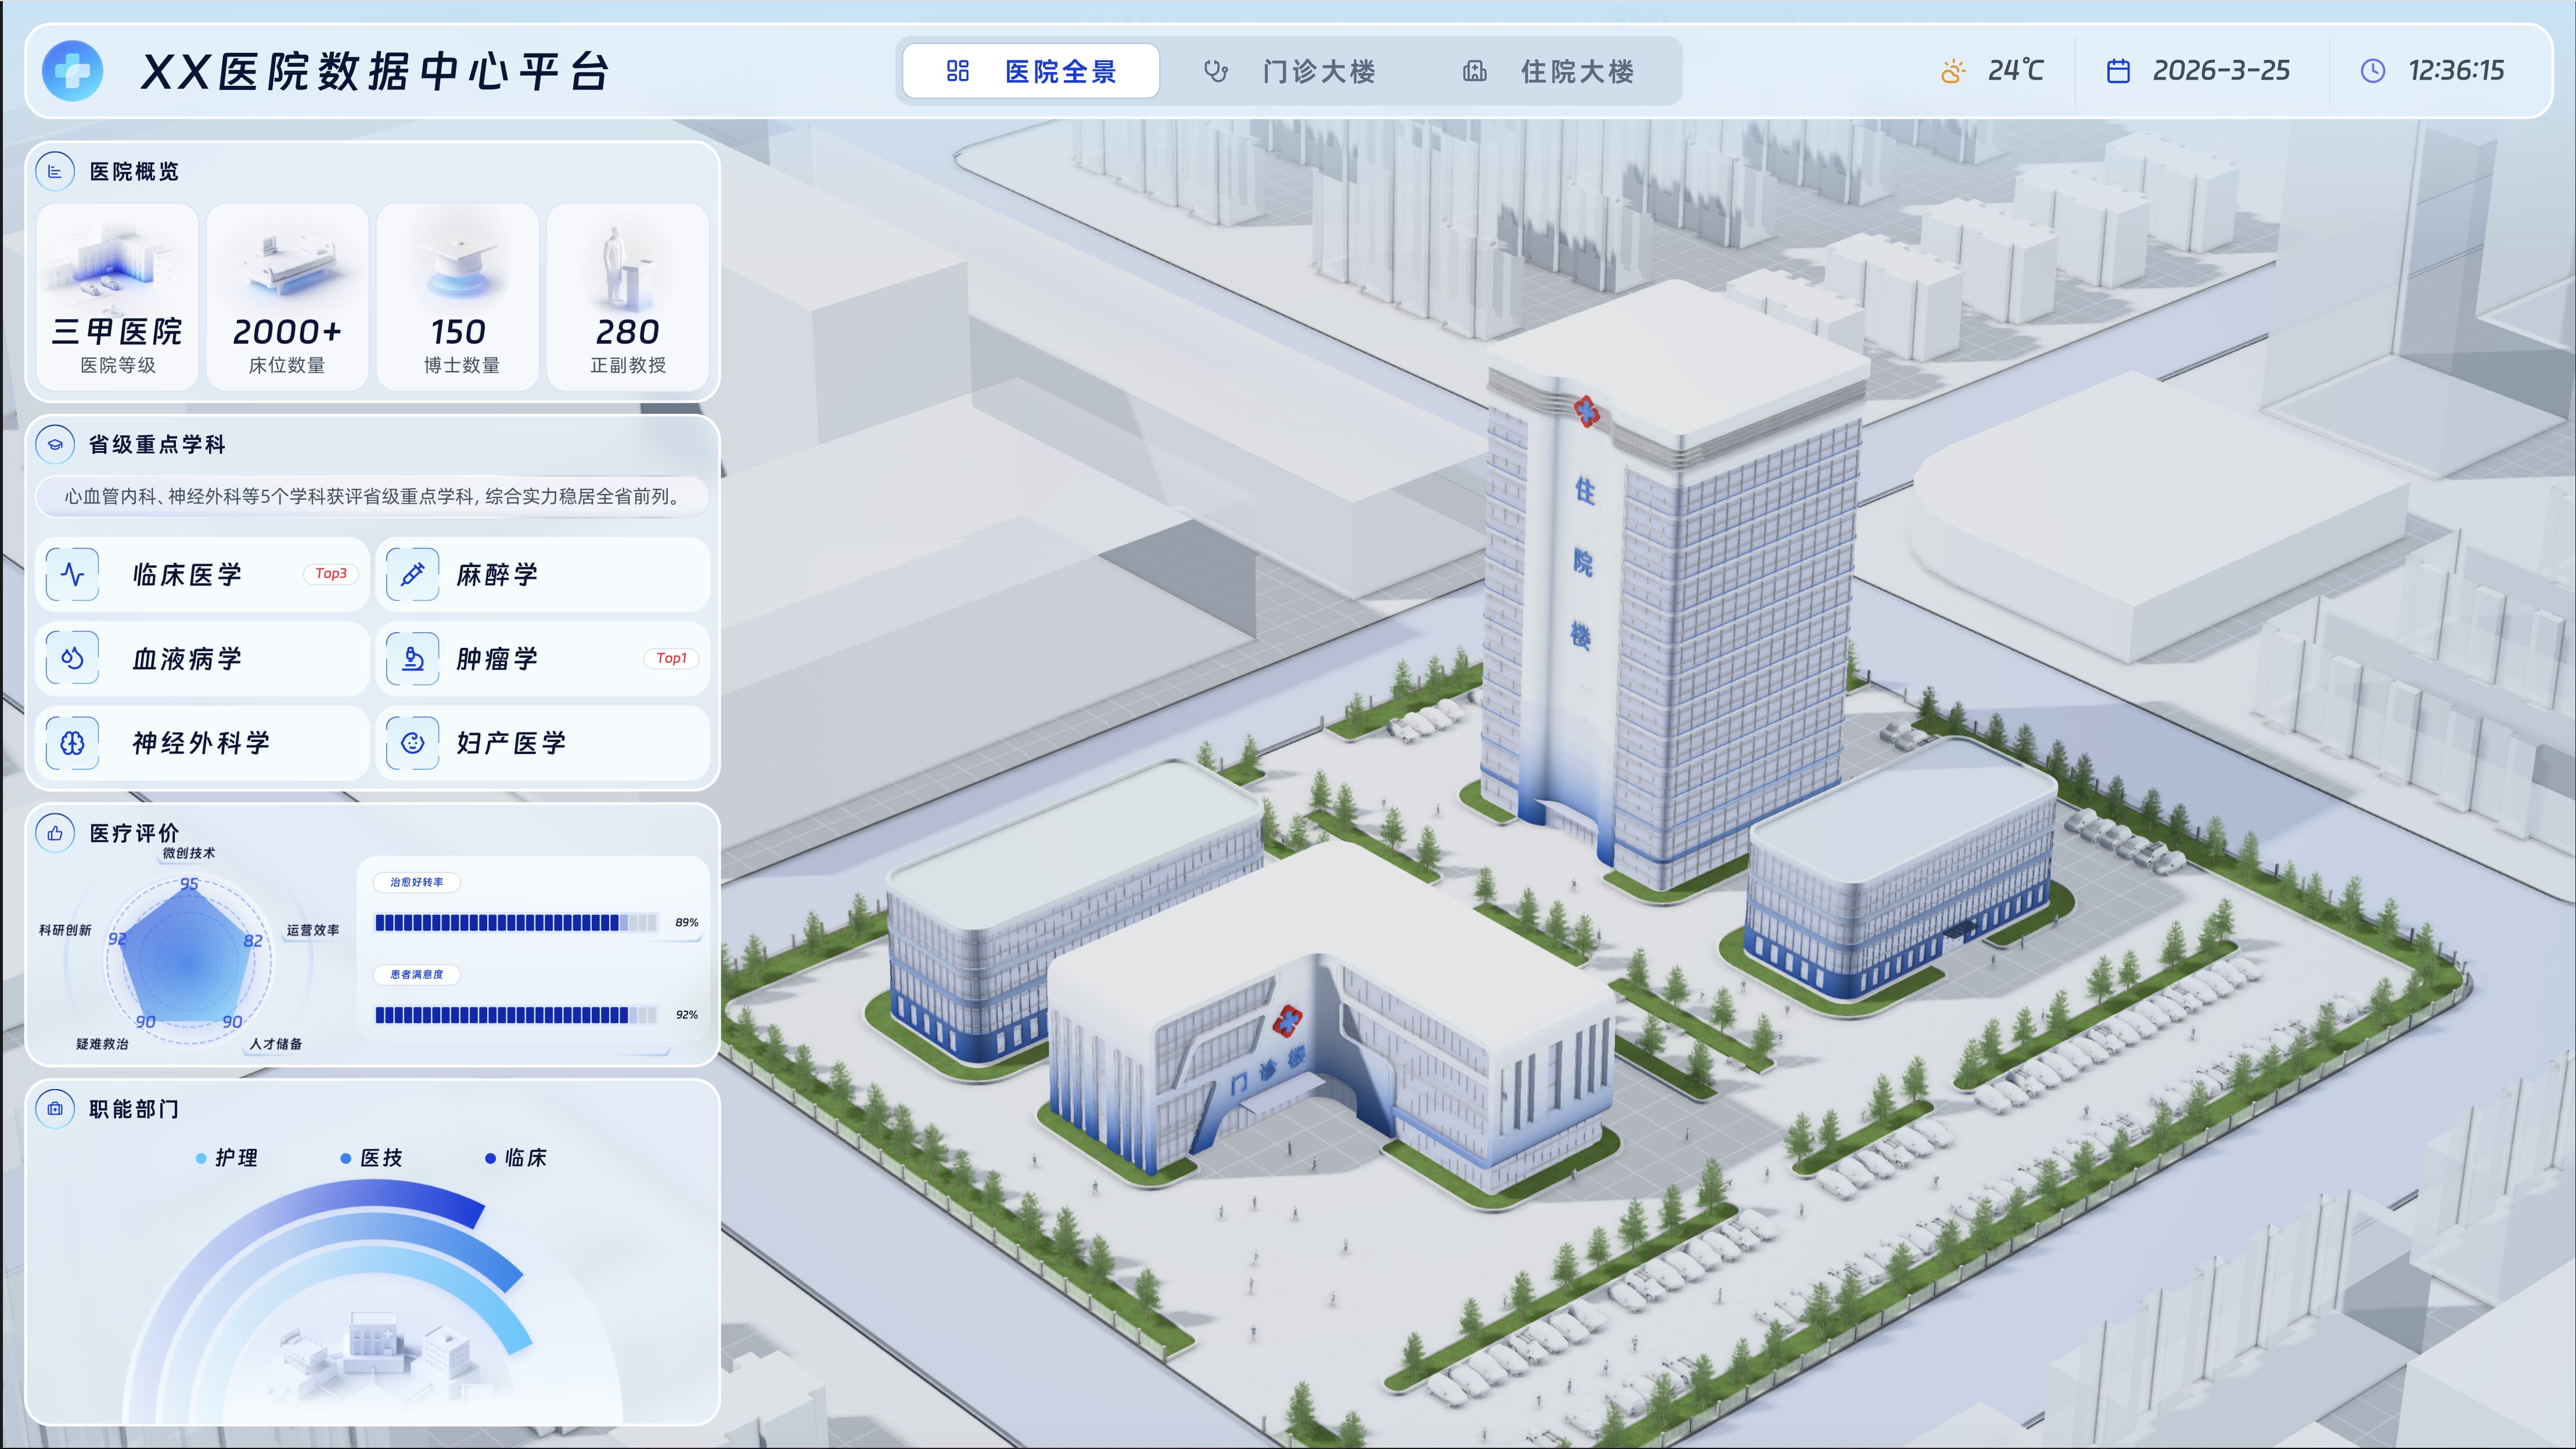Click the thumbs-up icon in 医疗评价 header
This screenshot has width=2576, height=1449.
55,832
